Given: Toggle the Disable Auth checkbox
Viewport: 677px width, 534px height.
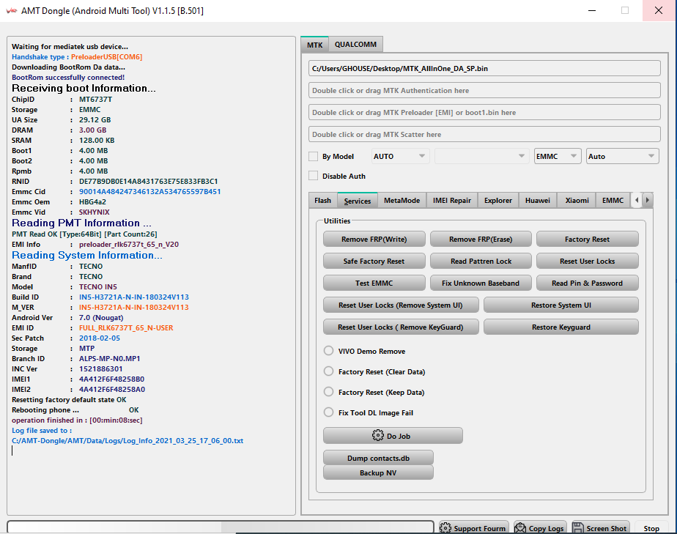Looking at the screenshot, I should pyautogui.click(x=314, y=176).
